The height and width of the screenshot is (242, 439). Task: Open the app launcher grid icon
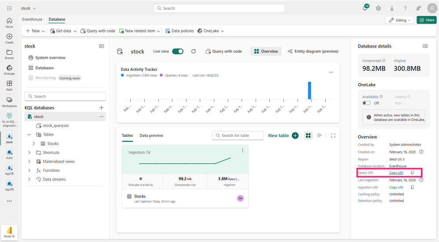click(x=9, y=8)
